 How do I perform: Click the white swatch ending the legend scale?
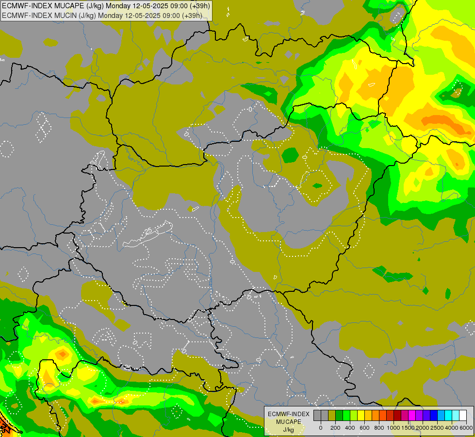(x=463, y=416)
